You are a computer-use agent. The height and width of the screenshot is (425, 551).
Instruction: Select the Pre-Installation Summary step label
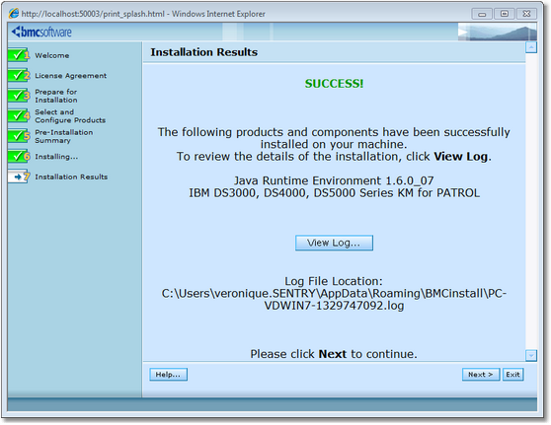click(64, 136)
